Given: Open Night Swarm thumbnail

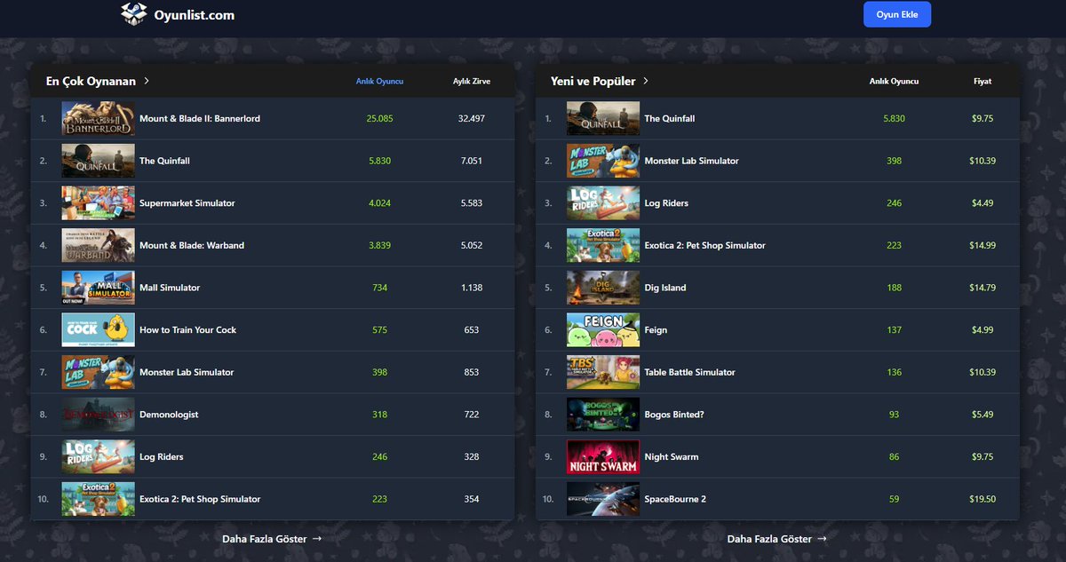Looking at the screenshot, I should click(x=603, y=456).
